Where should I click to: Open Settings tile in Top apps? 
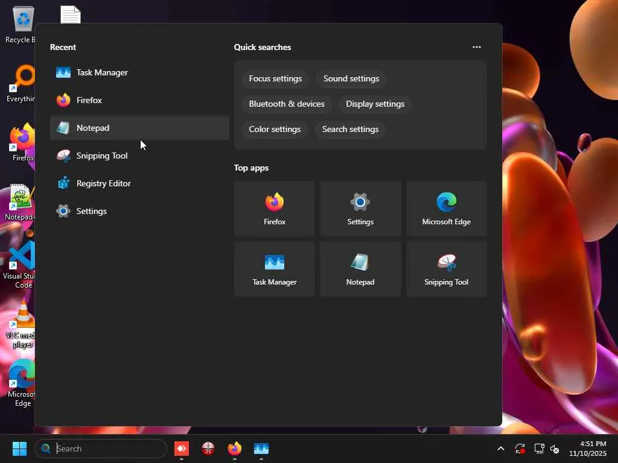(360, 209)
